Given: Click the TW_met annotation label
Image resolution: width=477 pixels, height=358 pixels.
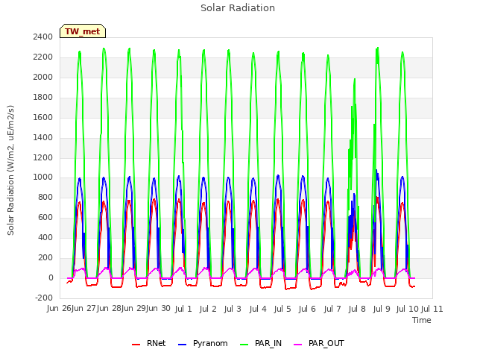Looking at the screenshot, I should click(83, 31).
